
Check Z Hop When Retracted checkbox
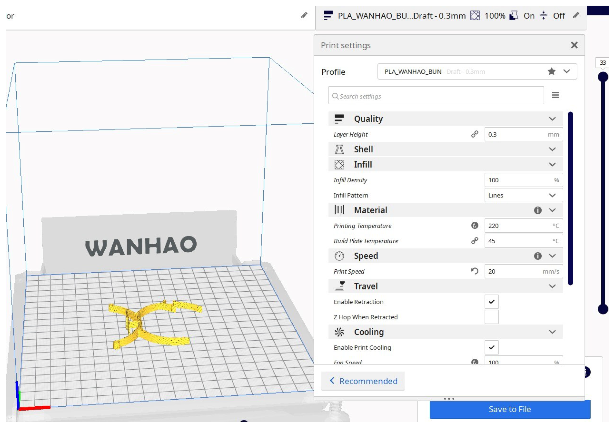click(x=491, y=317)
